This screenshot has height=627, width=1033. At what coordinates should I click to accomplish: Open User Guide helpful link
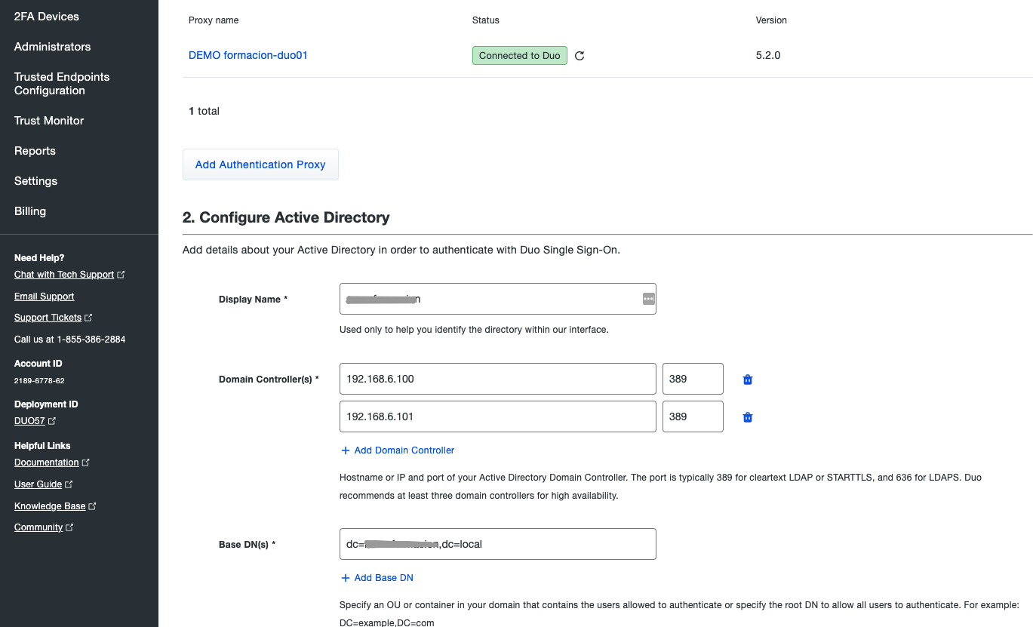38,484
